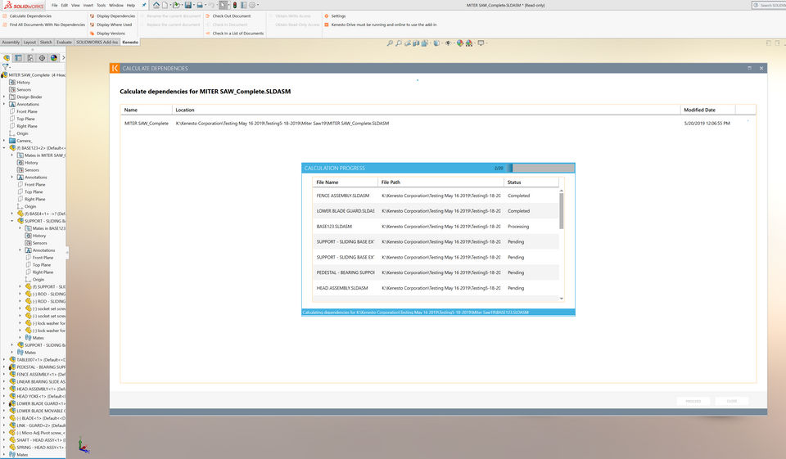This screenshot has width=786, height=459.
Task: Click the Home icon in top toolbar
Action: 156,5
